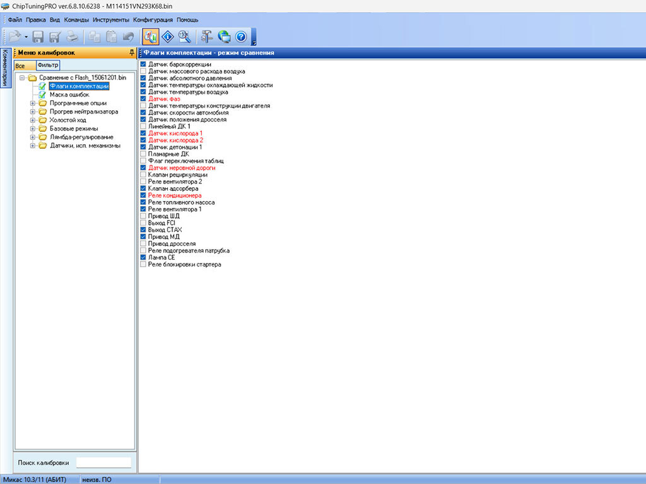Image resolution: width=646 pixels, height=484 pixels.
Task: Open the Конфигурация menu
Action: click(153, 20)
